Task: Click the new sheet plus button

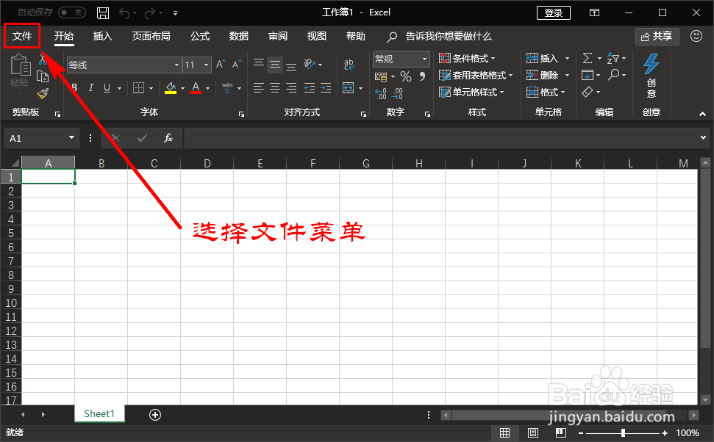Action: click(x=154, y=415)
